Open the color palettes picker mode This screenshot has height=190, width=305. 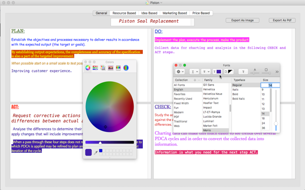coord(103,68)
